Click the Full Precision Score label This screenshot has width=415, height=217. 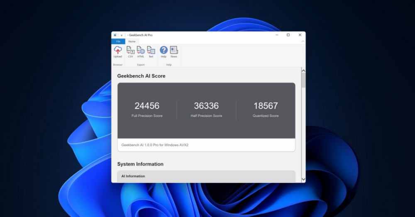pos(147,116)
